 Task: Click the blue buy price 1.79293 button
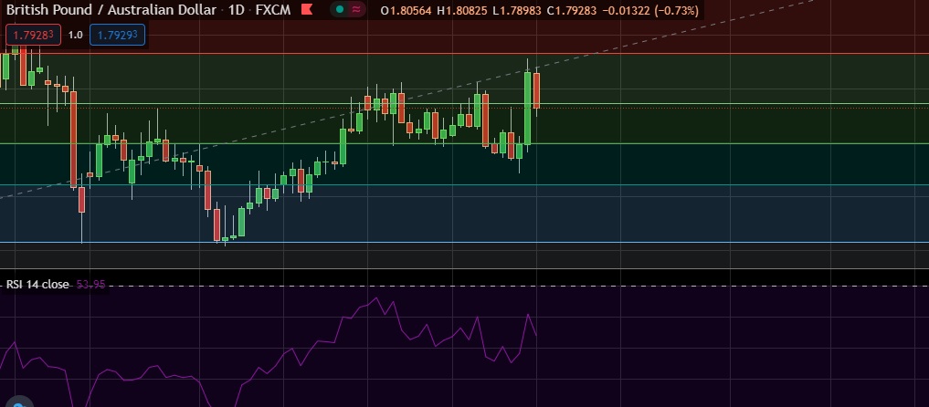(x=117, y=35)
